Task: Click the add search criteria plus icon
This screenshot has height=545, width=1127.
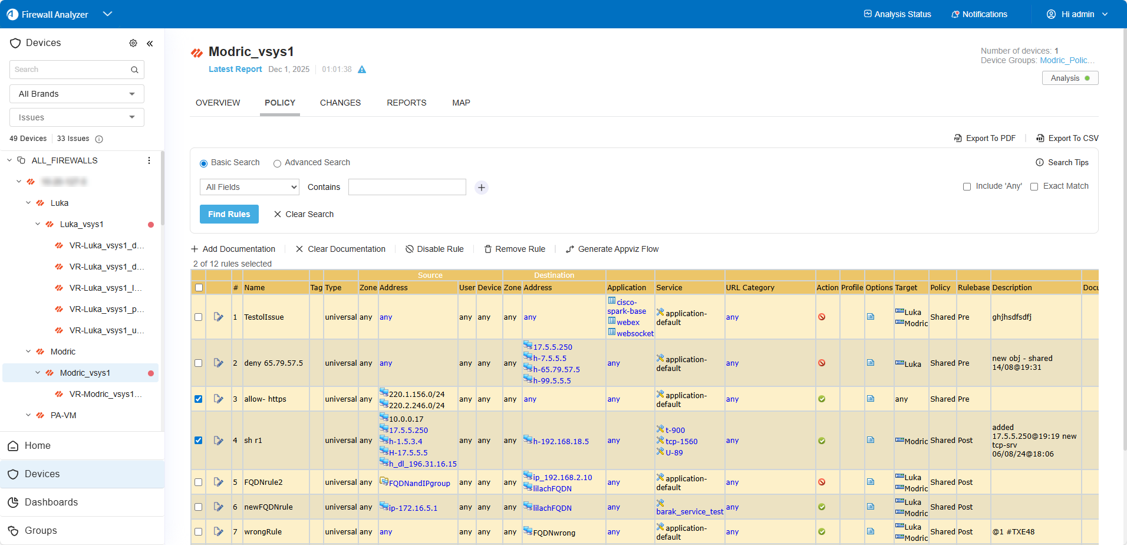Action: tap(482, 188)
